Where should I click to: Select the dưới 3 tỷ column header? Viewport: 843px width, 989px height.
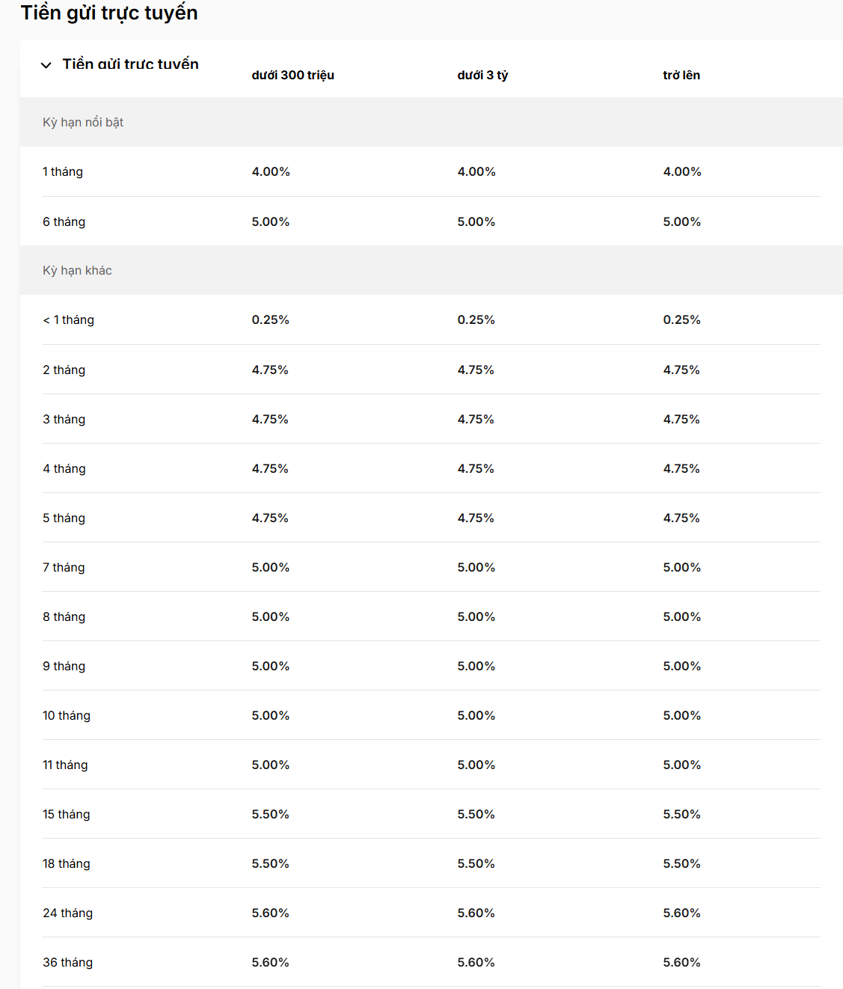[x=482, y=75]
